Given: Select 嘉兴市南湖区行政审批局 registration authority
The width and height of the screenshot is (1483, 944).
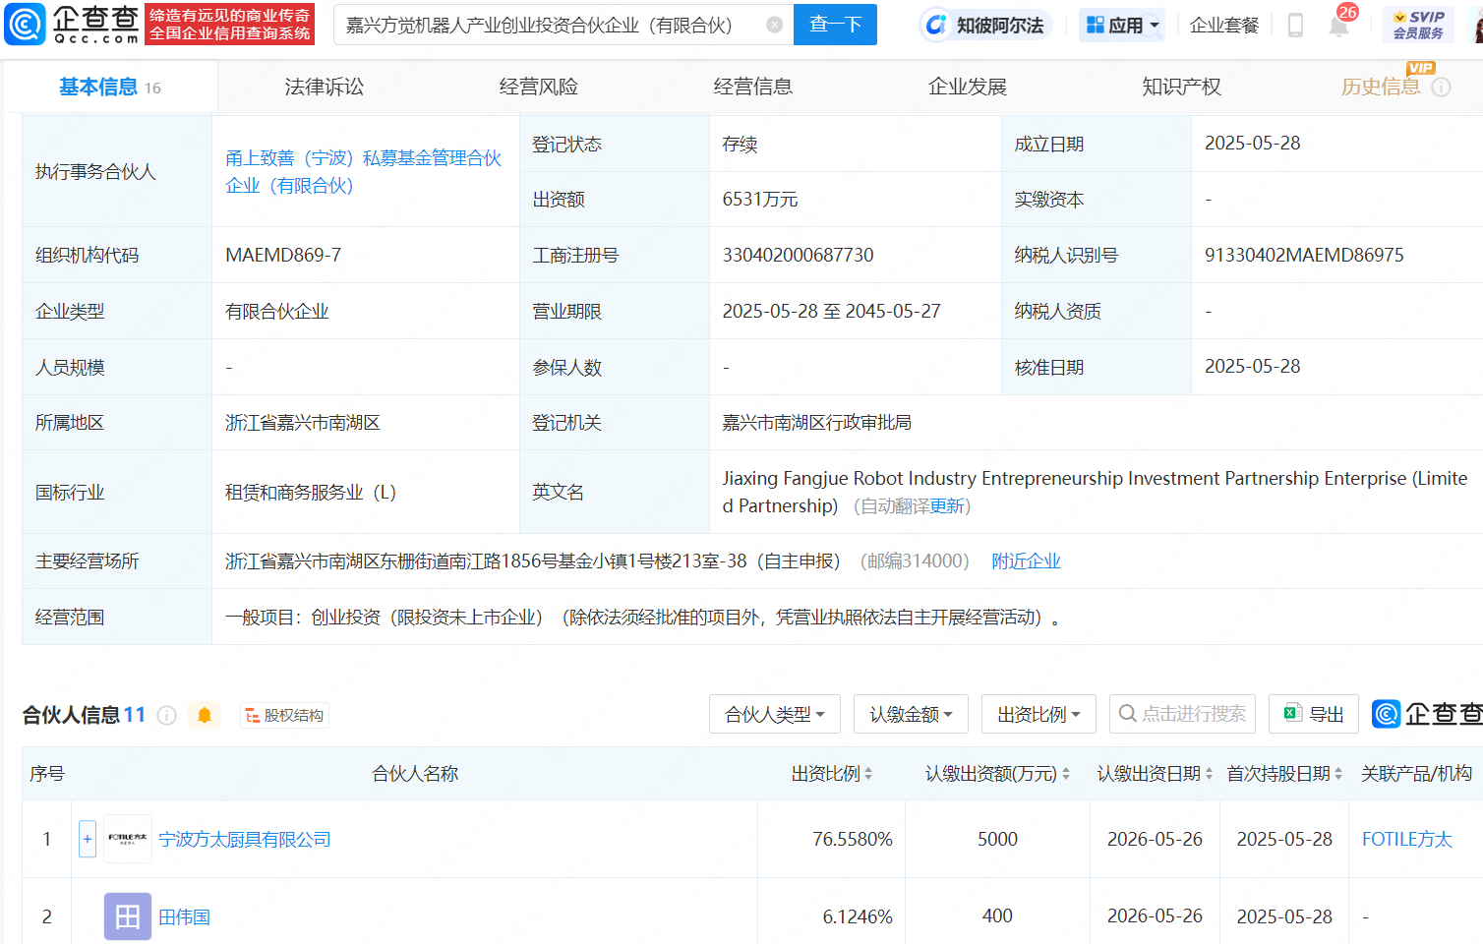Looking at the screenshot, I should [x=817, y=422].
